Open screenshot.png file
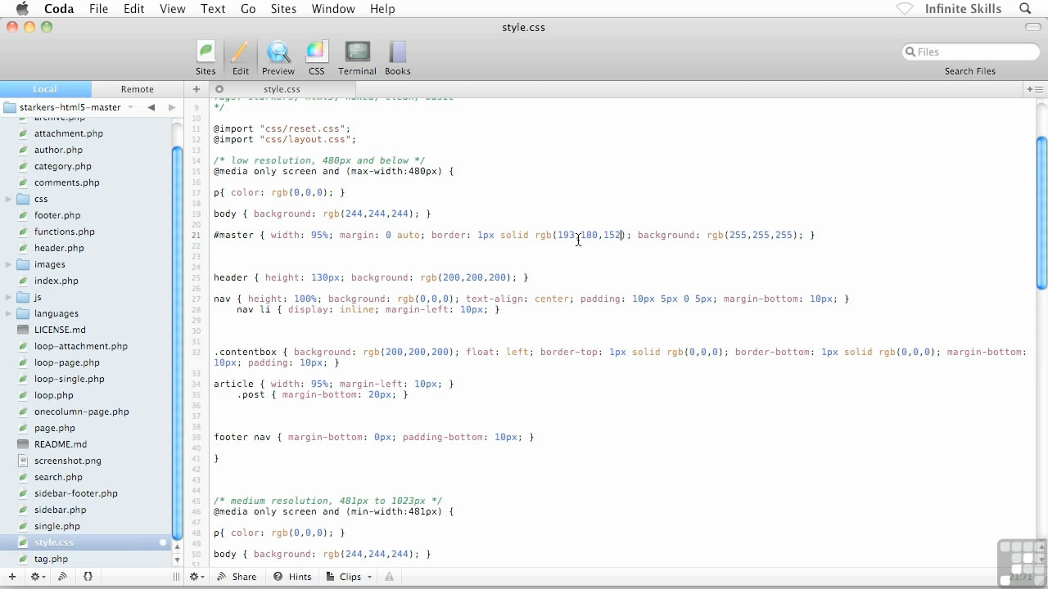 68,461
